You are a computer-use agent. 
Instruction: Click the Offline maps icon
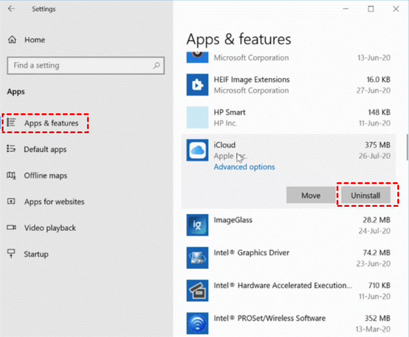tap(11, 175)
